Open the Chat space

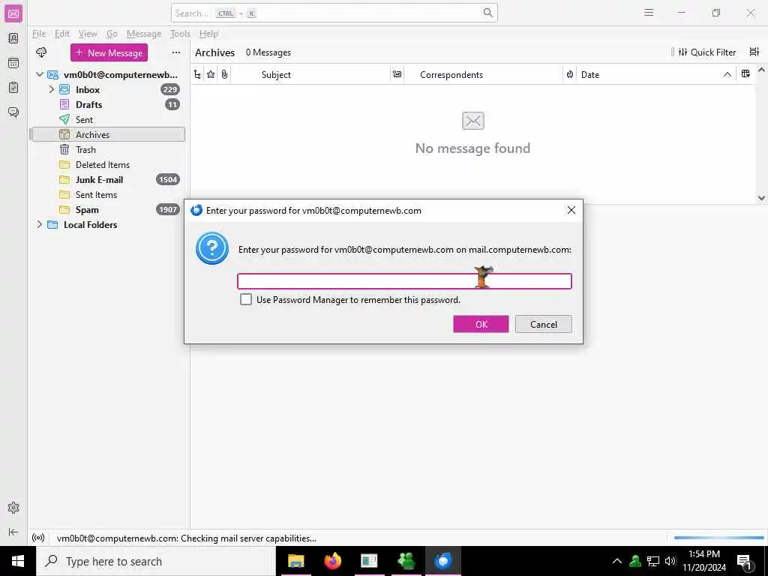13,112
